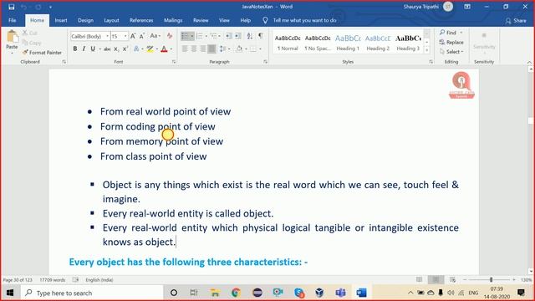Click the Sort icon
535x301 pixels.
250,36
